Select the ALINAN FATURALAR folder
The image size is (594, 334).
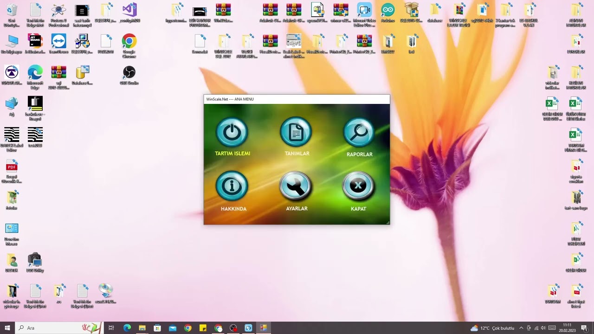576,14
